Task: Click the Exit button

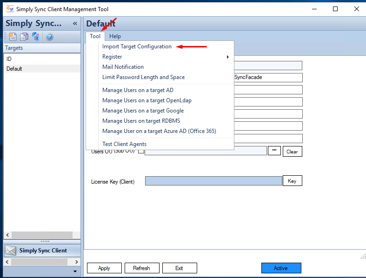Action: pyautogui.click(x=179, y=268)
